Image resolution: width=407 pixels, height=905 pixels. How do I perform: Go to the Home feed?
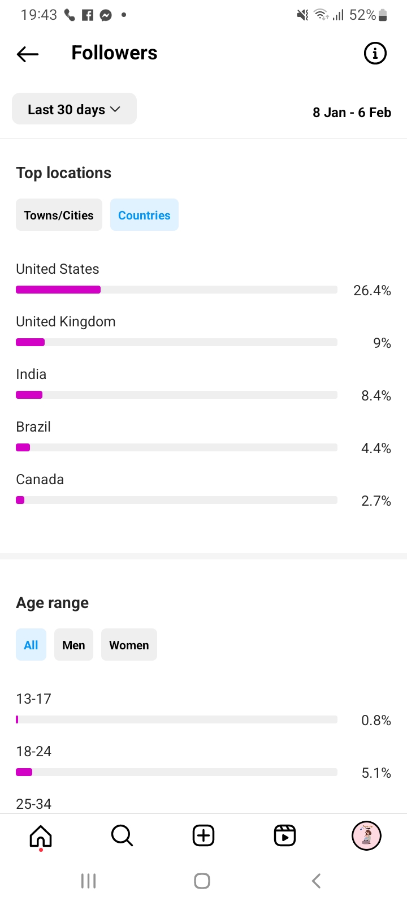tap(41, 835)
